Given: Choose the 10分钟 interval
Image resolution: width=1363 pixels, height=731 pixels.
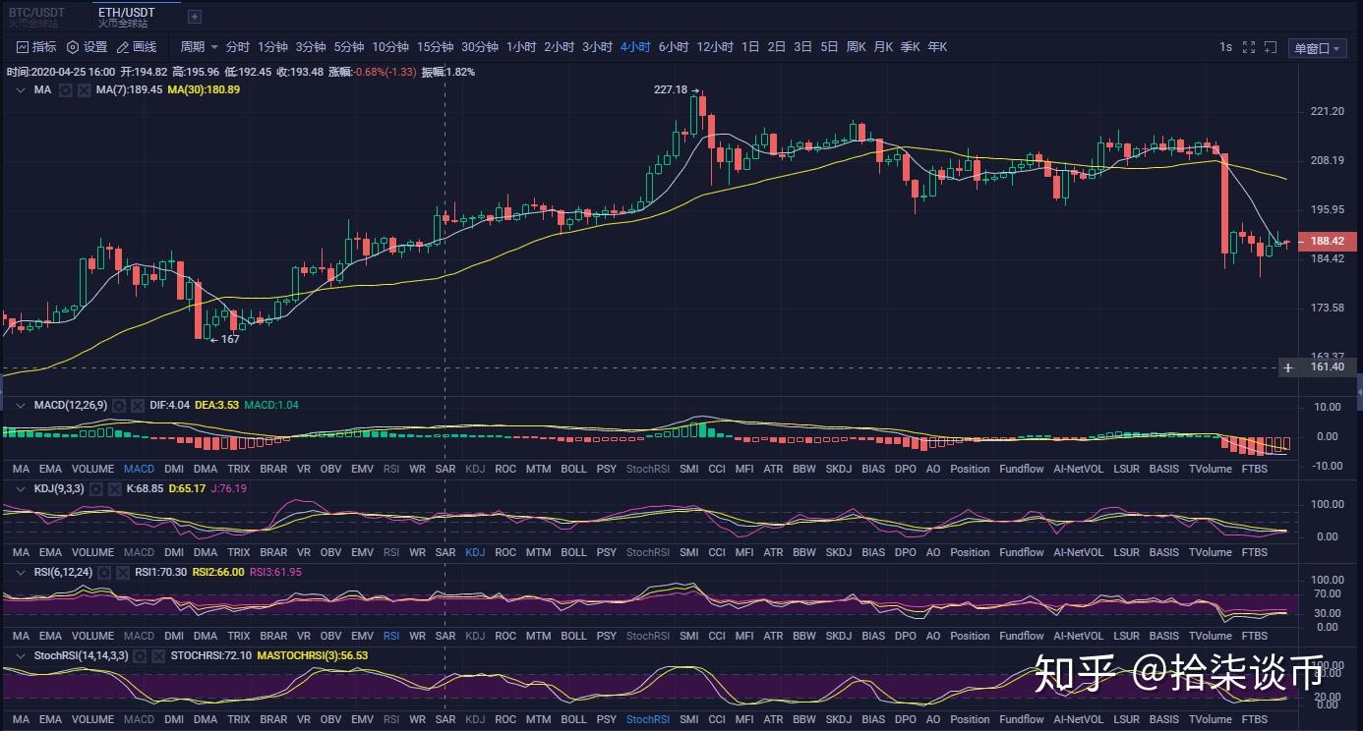Looking at the screenshot, I should click(390, 47).
